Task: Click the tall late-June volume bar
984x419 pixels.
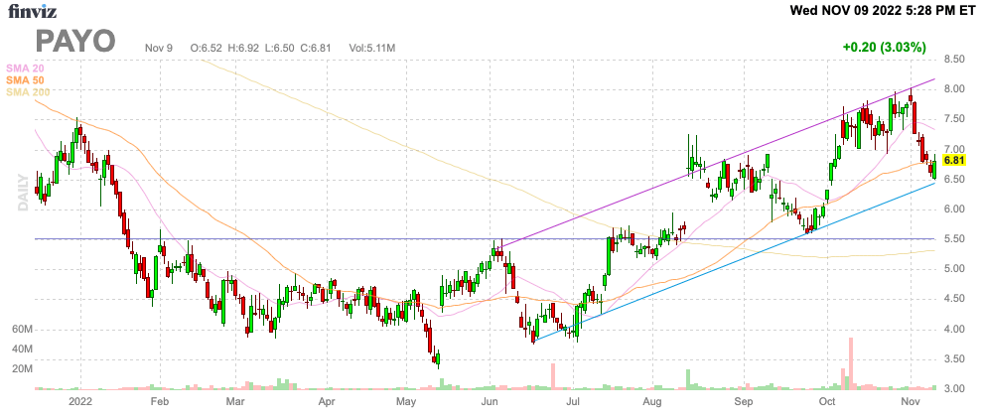Action: pyautogui.click(x=553, y=376)
